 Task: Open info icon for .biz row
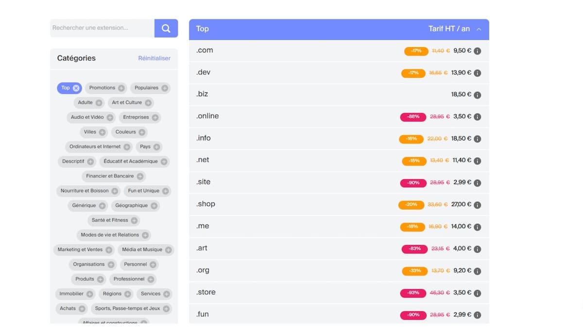coord(478,95)
